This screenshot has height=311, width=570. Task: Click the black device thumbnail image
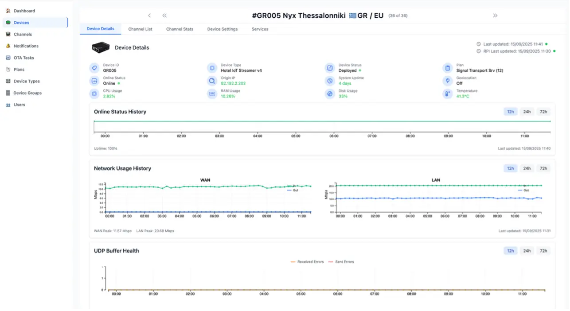point(101,47)
